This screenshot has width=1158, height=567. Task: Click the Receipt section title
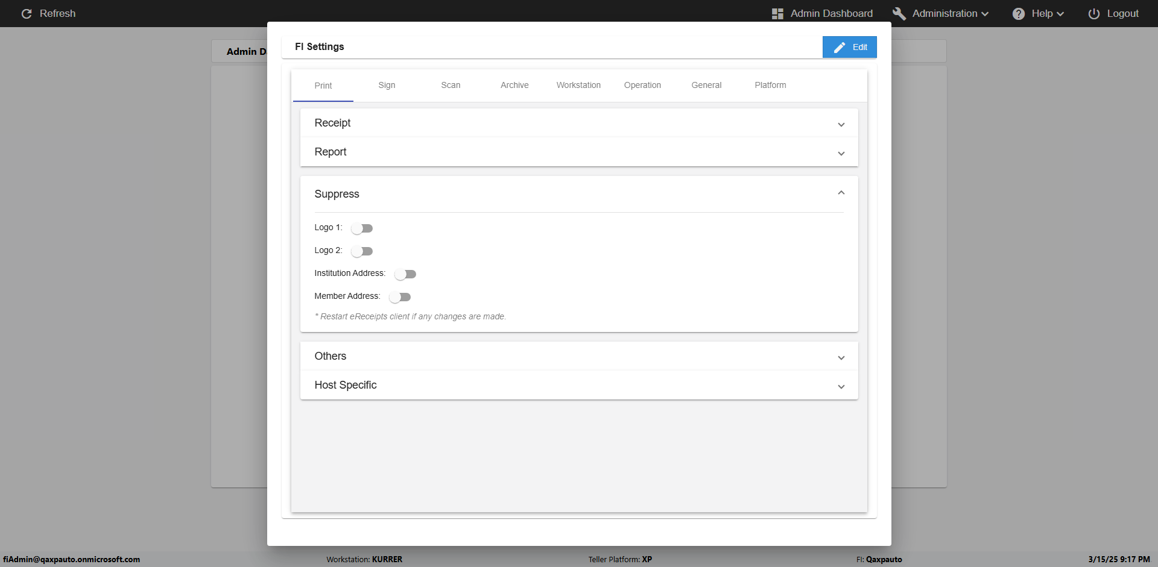[x=332, y=123]
